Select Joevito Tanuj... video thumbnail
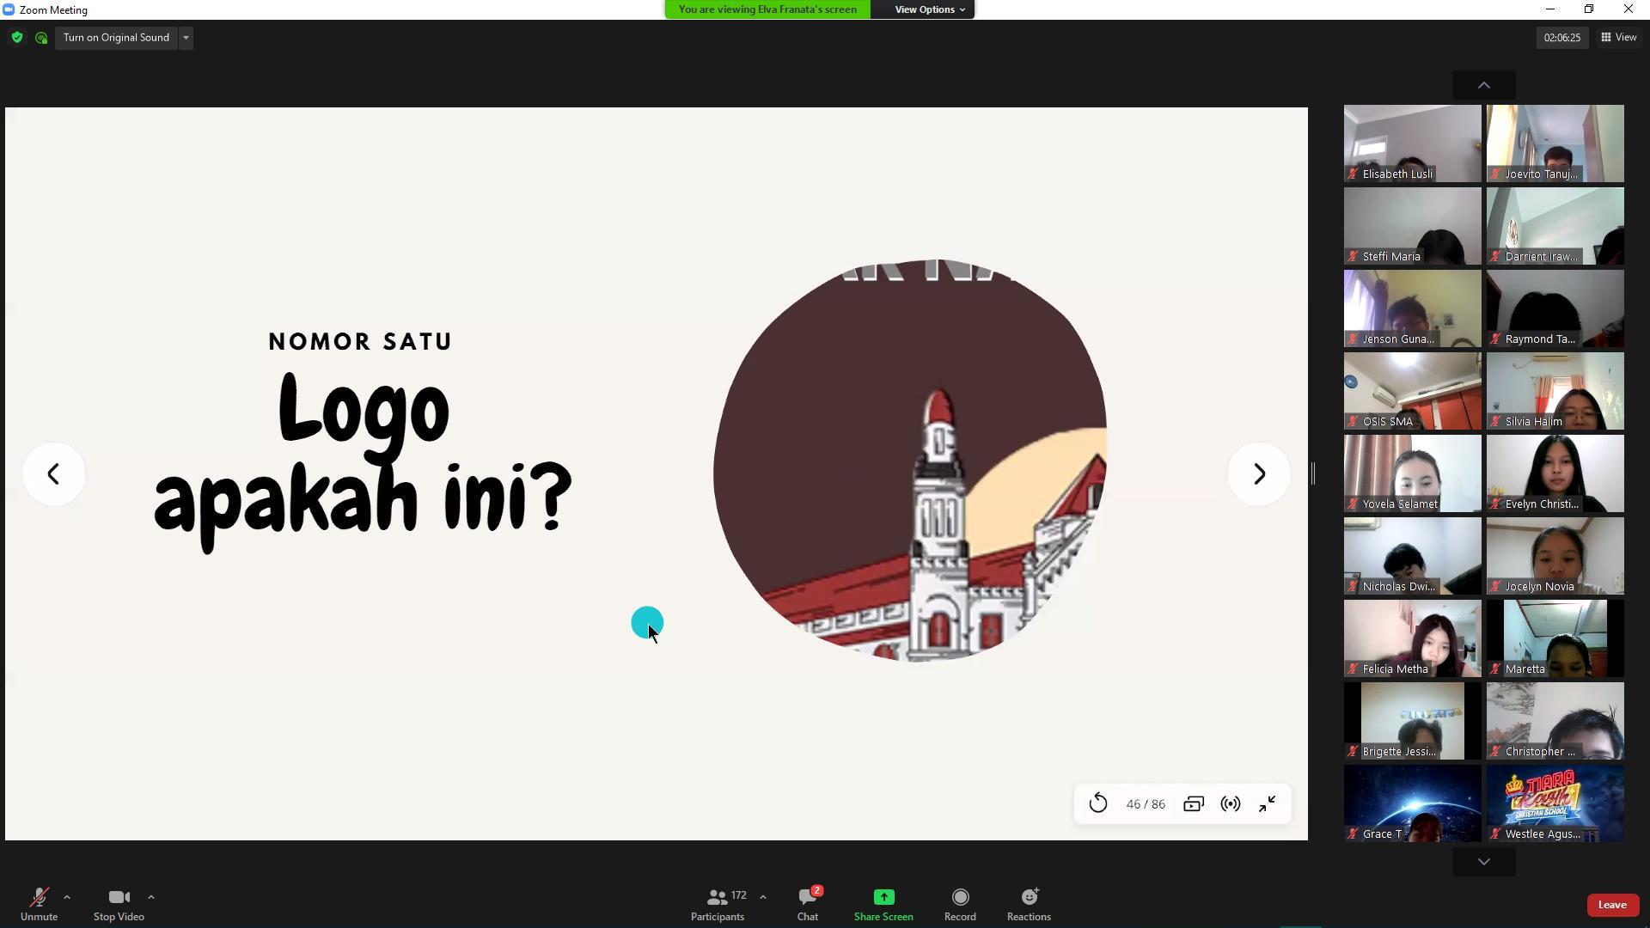 click(1555, 143)
